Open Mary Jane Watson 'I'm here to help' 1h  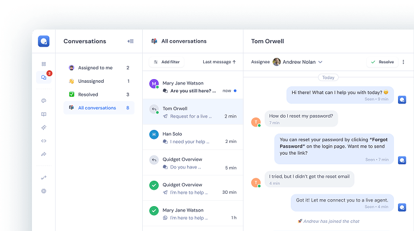tap(192, 214)
